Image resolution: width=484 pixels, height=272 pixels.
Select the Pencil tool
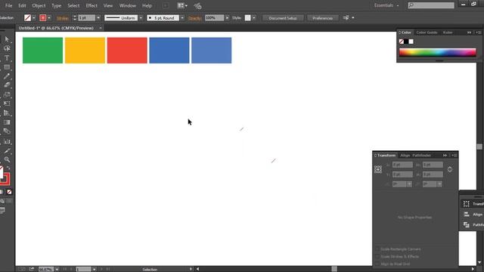tap(7, 76)
